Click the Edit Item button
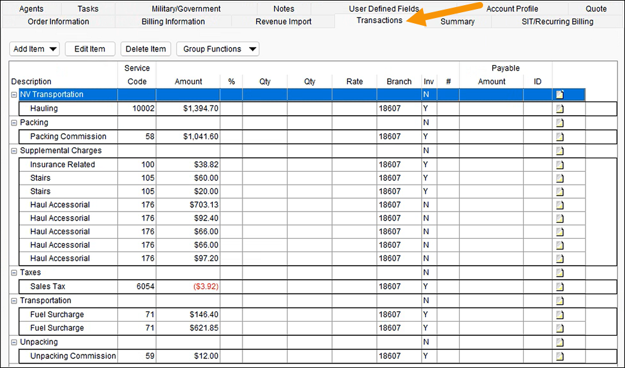Viewport: 625px width, 368px height. tap(90, 49)
